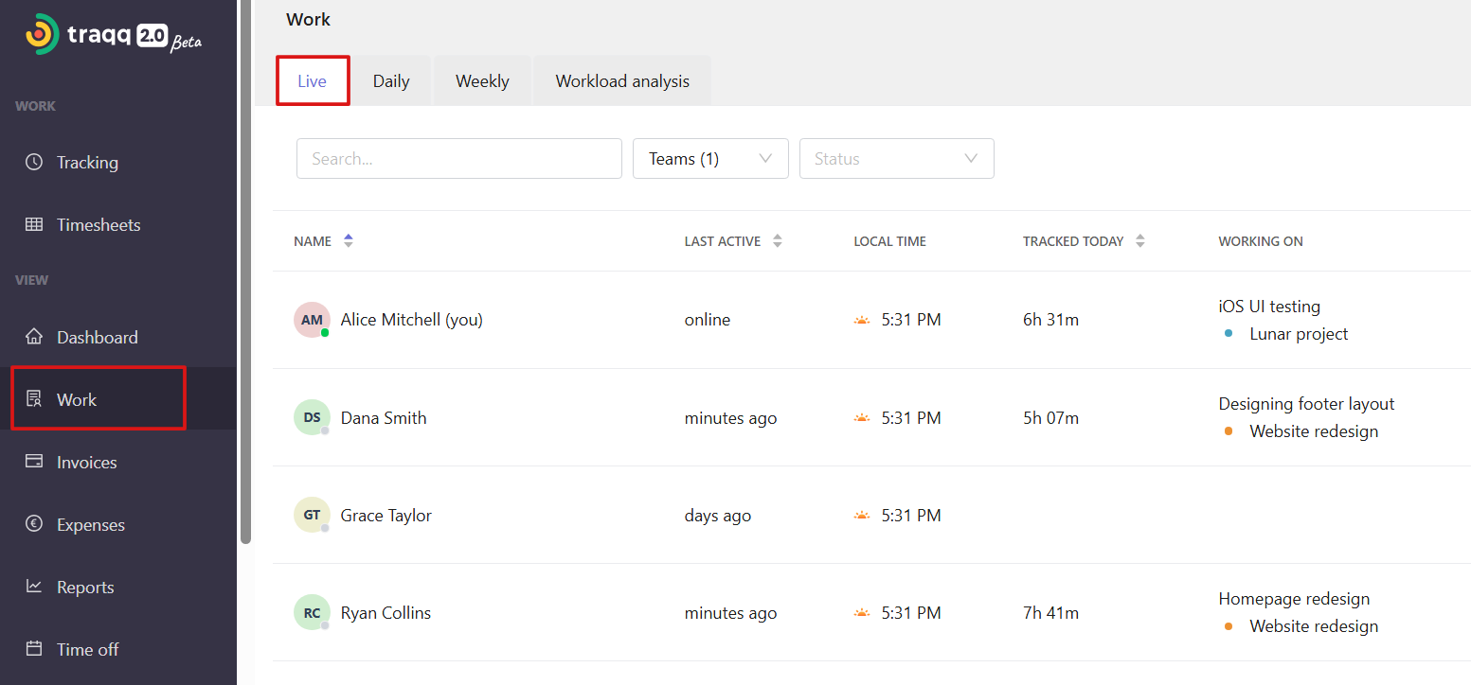
Task: Click the Time off calendar icon
Action: pos(34,649)
